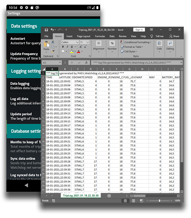Open the Borders button
The width and height of the screenshot is (191, 218).
coord(63,51)
